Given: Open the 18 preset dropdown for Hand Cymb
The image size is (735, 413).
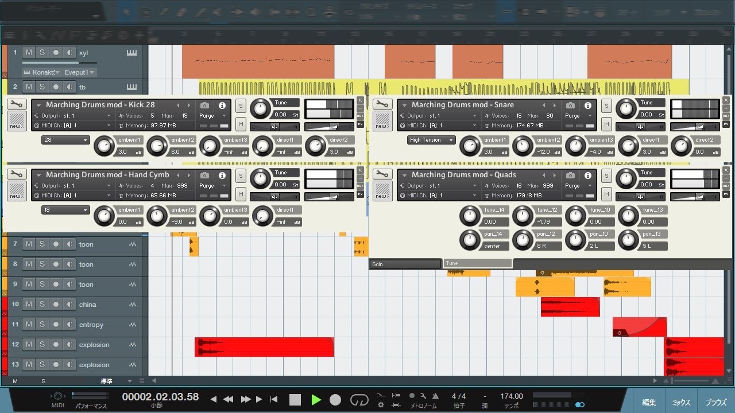Looking at the screenshot, I should [65, 210].
